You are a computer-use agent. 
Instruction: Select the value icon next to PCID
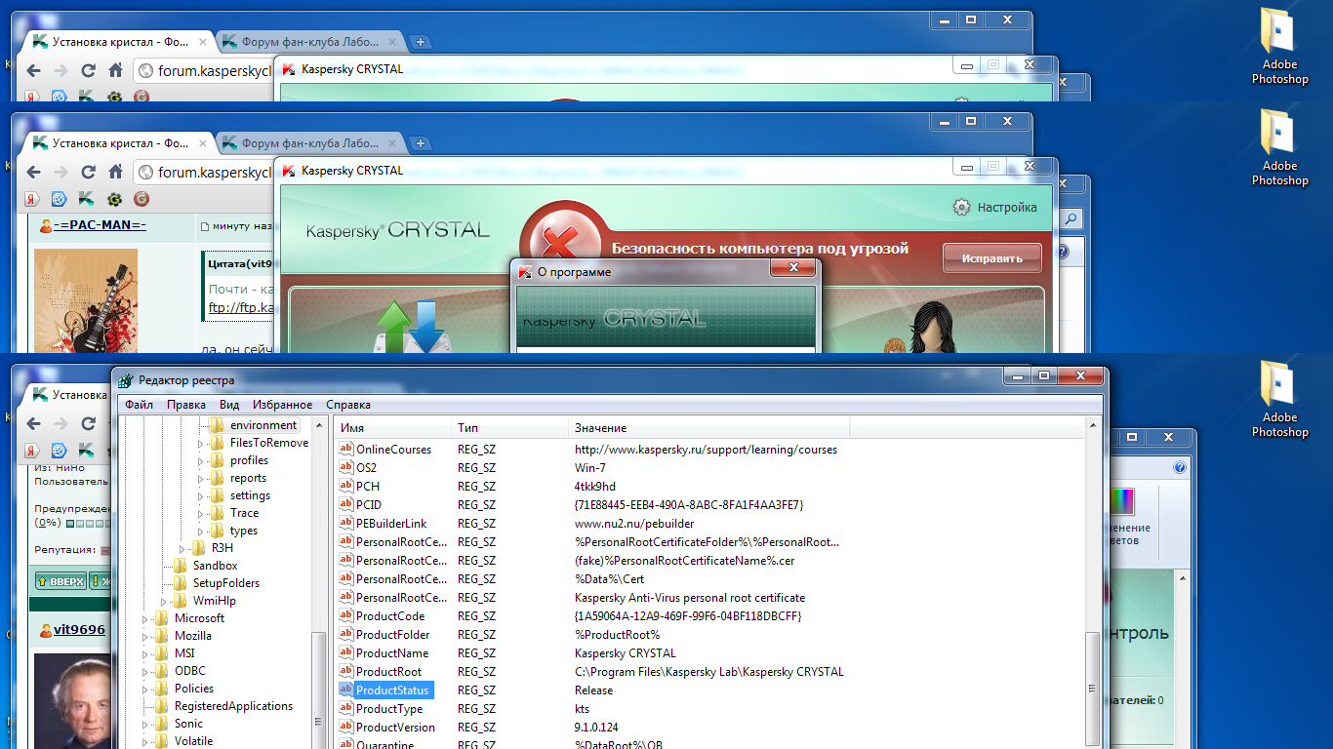[345, 505]
